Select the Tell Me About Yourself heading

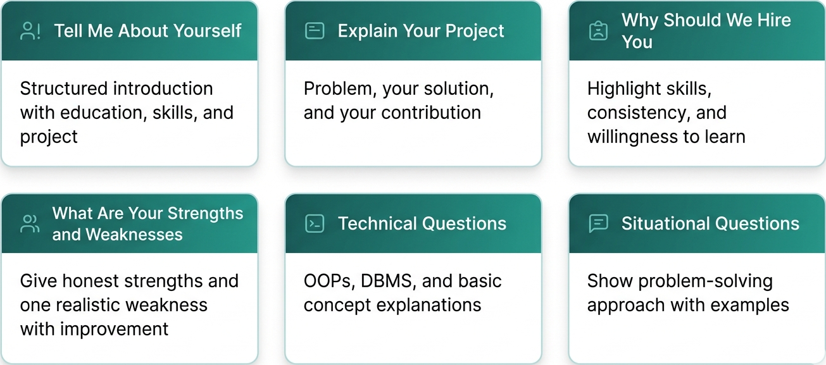click(x=147, y=31)
